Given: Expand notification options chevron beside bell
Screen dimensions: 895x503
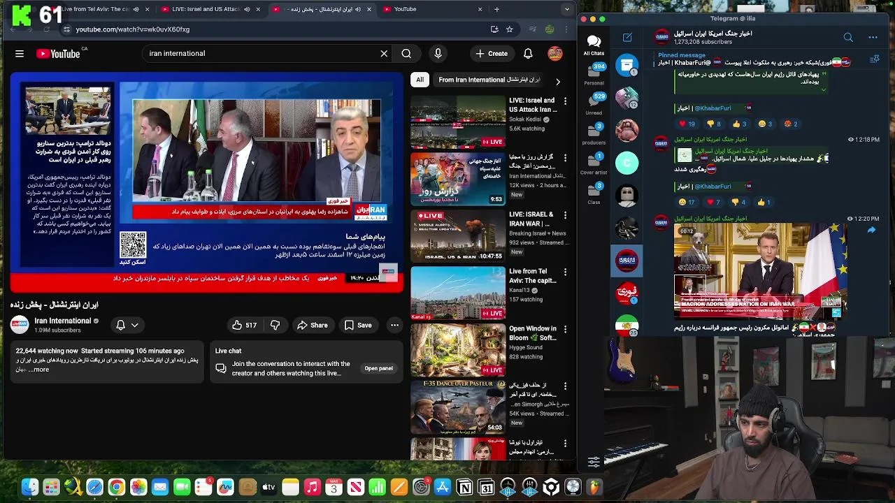Looking at the screenshot, I should click(x=135, y=325).
